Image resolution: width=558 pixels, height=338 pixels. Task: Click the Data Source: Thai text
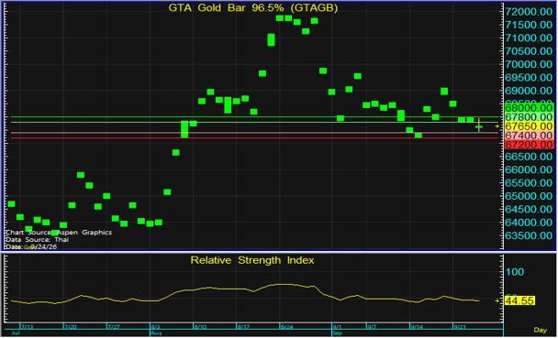pos(37,240)
